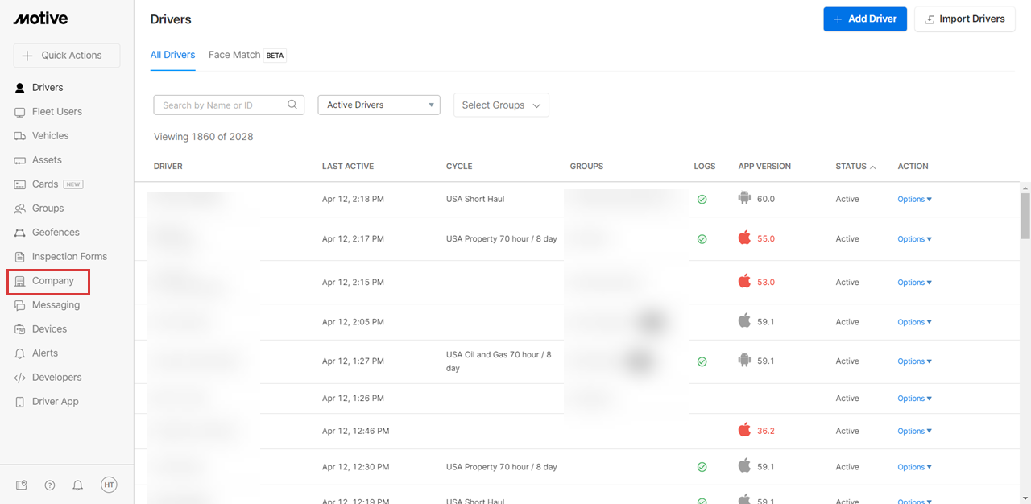The height and width of the screenshot is (504, 1031).
Task: Open the Quick Actions button
Action: tap(66, 56)
